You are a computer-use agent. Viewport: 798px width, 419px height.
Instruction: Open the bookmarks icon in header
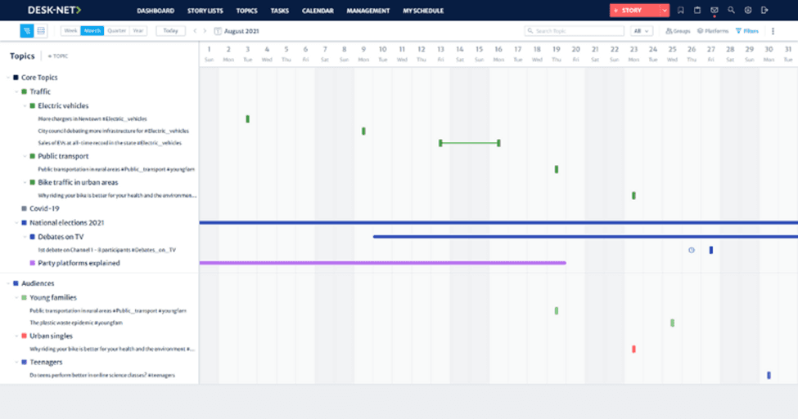680,11
